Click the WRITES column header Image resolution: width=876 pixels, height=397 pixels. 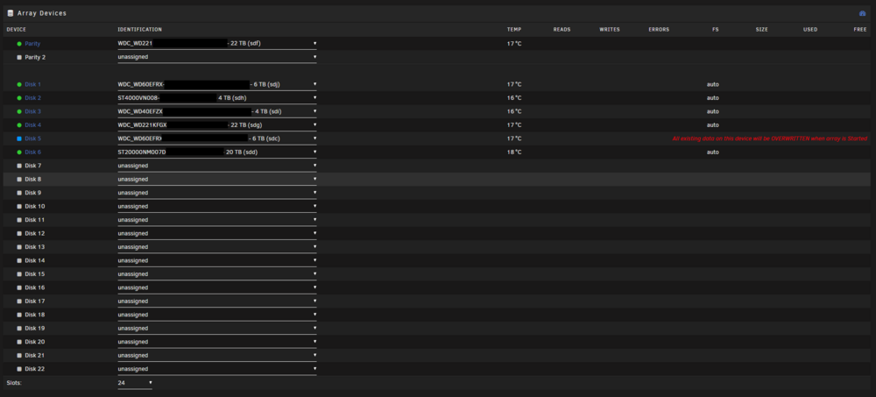coord(610,30)
